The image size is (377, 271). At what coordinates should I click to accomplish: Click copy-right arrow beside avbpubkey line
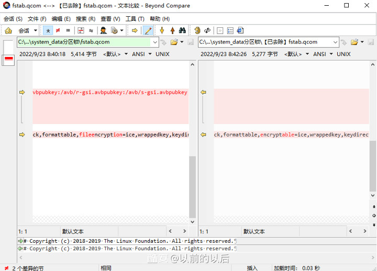(x=22, y=92)
